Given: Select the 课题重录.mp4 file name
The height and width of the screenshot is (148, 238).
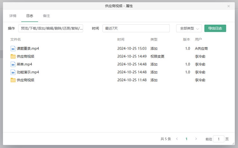Looking at the screenshot, I should 28,48.
